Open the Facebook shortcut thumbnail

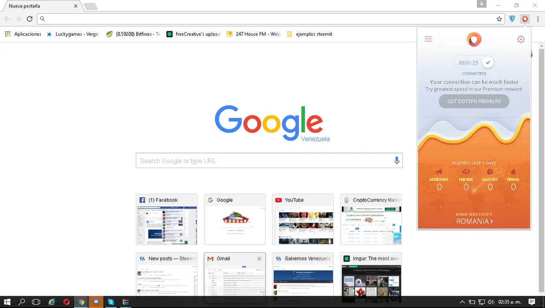[x=166, y=219]
